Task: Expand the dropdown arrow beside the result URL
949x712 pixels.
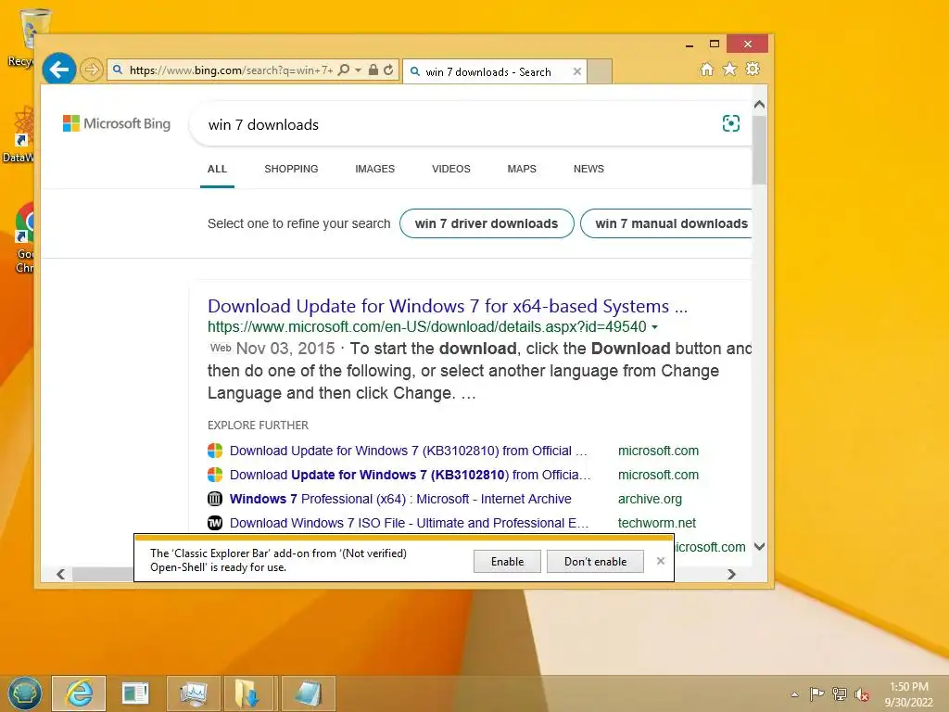Action: (x=654, y=327)
